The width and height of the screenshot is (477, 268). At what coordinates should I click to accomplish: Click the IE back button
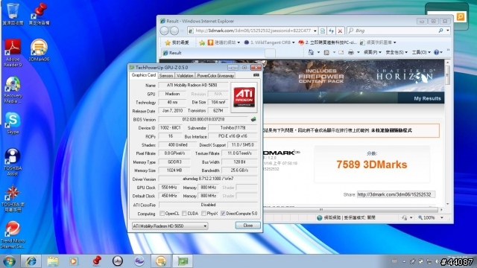tap(165, 31)
